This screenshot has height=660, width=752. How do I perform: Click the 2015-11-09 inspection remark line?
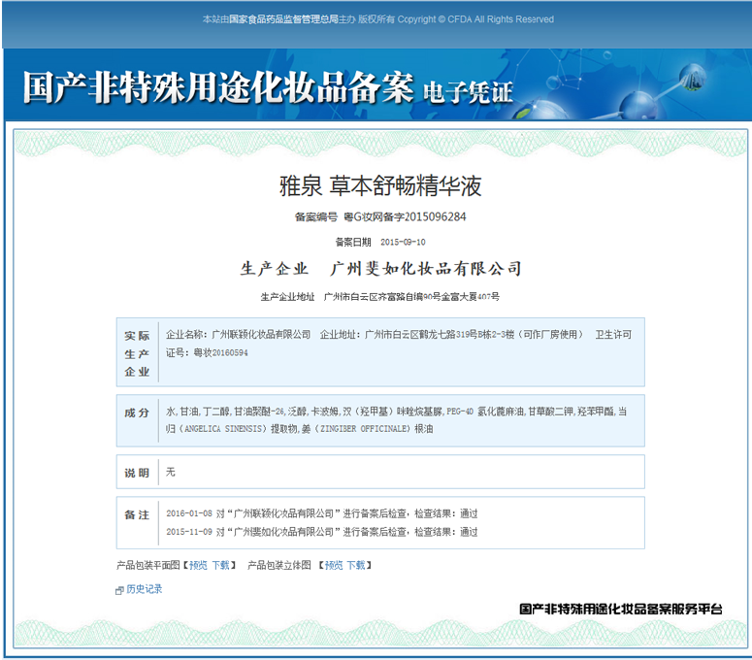(322, 532)
